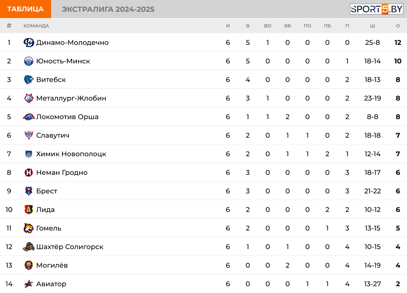Click the Авиатор star logo
Viewport: 407px width, 293px height.
pos(29,284)
